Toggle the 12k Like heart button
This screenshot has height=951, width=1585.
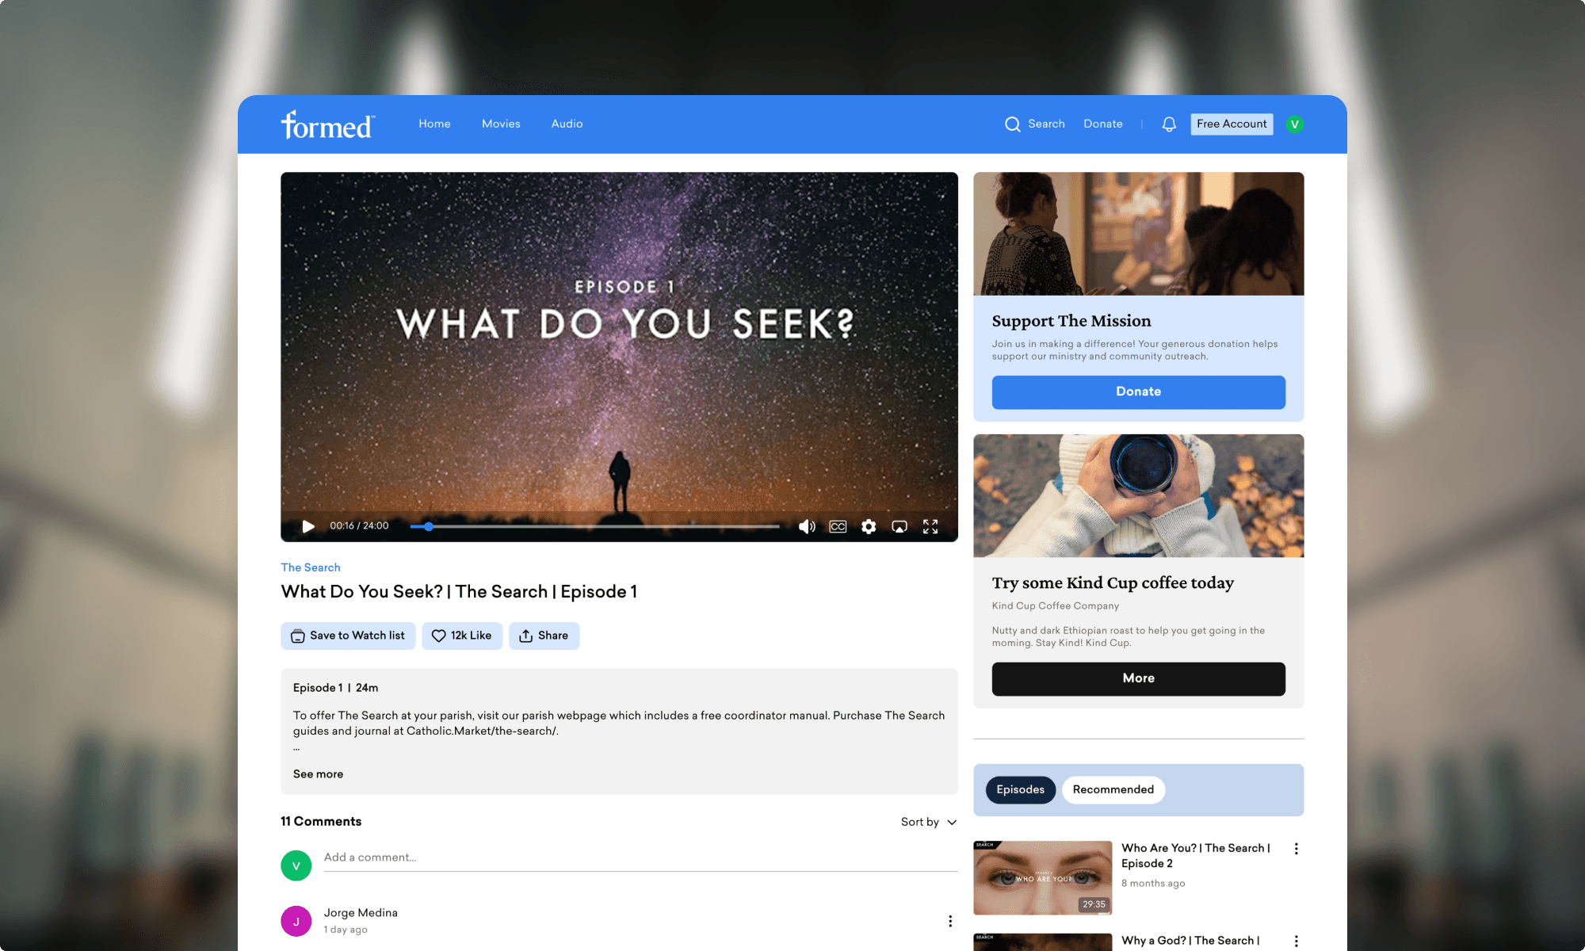(462, 636)
